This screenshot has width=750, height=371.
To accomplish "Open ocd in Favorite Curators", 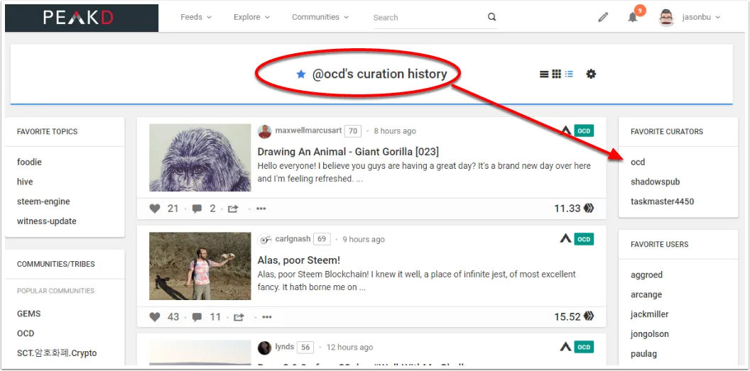I will (x=638, y=162).
